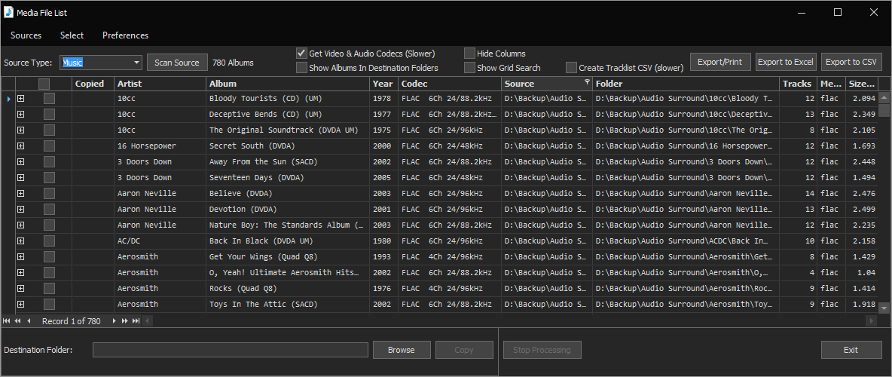Click the Destination Folder input field
The image size is (892, 377).
230,350
